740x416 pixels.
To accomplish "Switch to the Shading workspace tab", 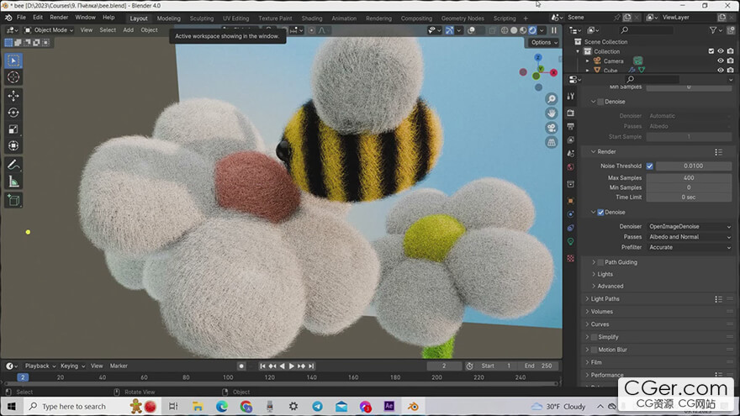I will tap(311, 18).
